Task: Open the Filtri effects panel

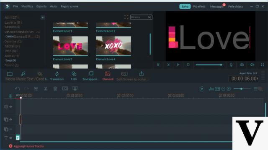Action: click(x=74, y=76)
